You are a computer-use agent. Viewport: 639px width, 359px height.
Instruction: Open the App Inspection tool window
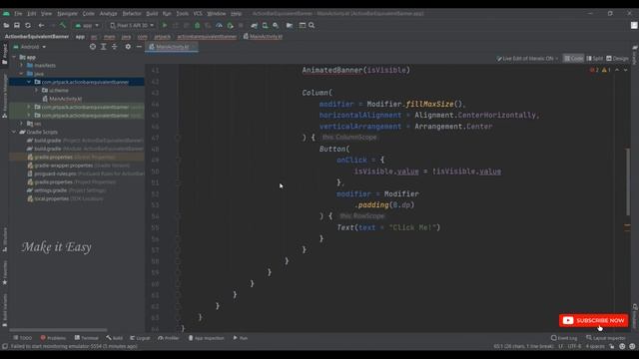[207, 338]
